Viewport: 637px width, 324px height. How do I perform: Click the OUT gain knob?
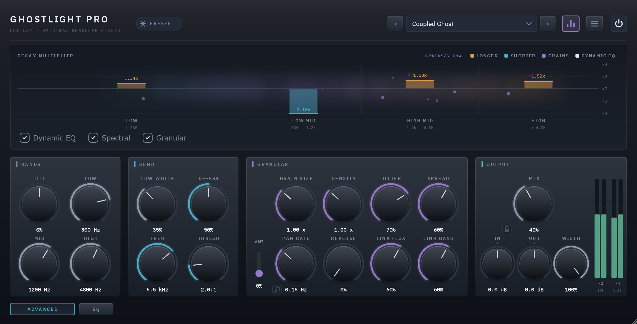point(534,264)
